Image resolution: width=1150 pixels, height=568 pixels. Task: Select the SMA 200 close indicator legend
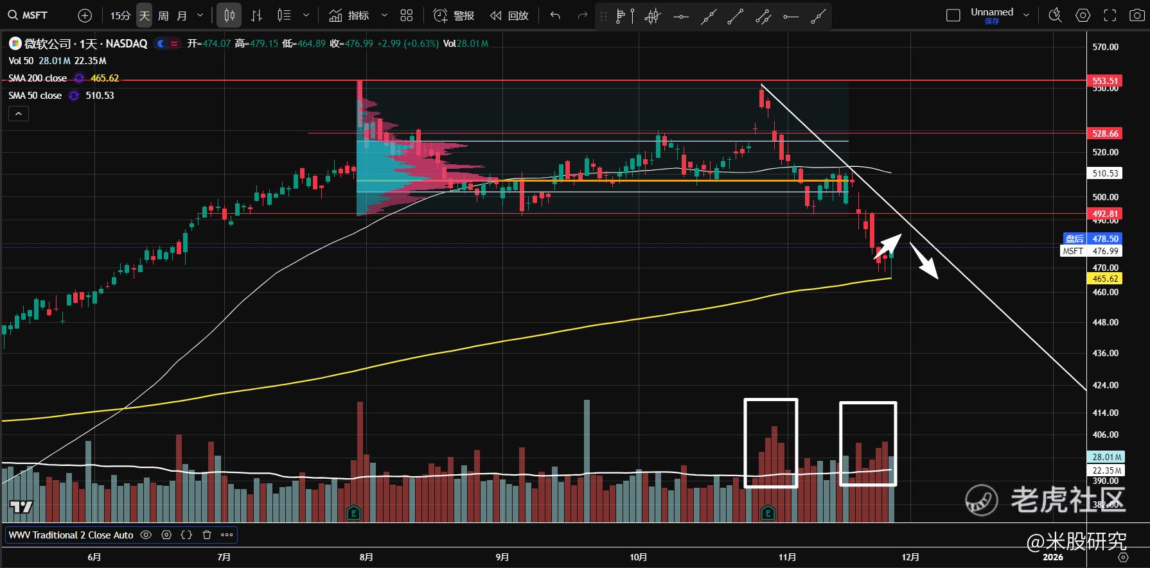pos(38,78)
